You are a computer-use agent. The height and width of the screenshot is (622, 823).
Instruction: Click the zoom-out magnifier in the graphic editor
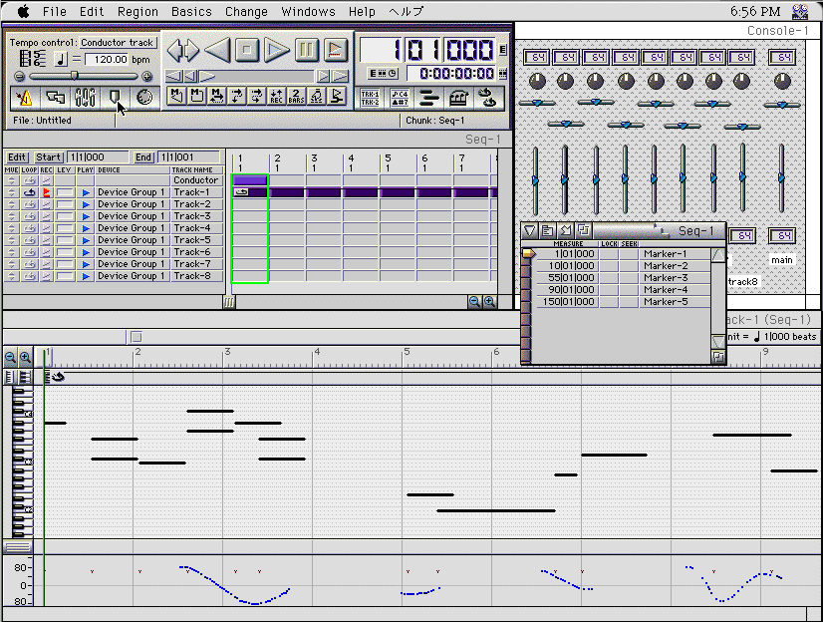(x=10, y=357)
